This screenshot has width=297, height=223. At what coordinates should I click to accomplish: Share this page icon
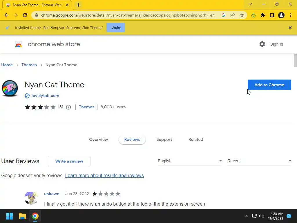pyautogui.click(x=233, y=15)
